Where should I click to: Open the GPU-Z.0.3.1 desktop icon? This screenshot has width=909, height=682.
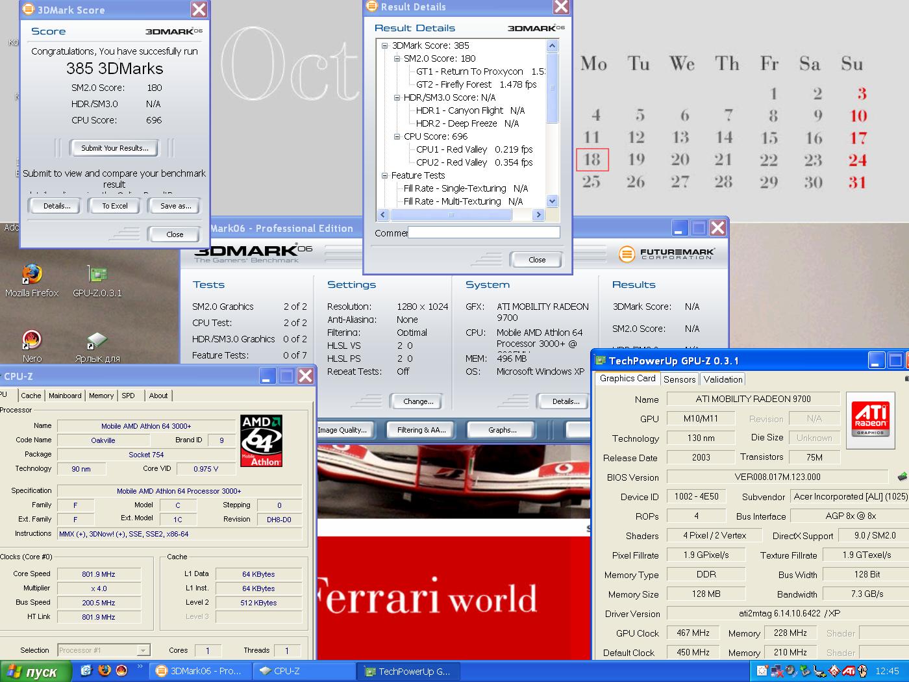tap(97, 281)
